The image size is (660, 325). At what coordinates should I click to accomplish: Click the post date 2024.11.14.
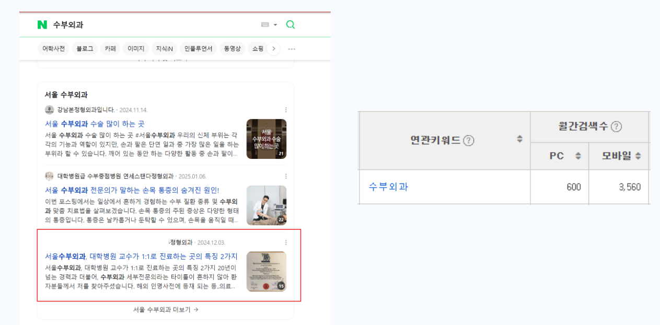click(133, 110)
